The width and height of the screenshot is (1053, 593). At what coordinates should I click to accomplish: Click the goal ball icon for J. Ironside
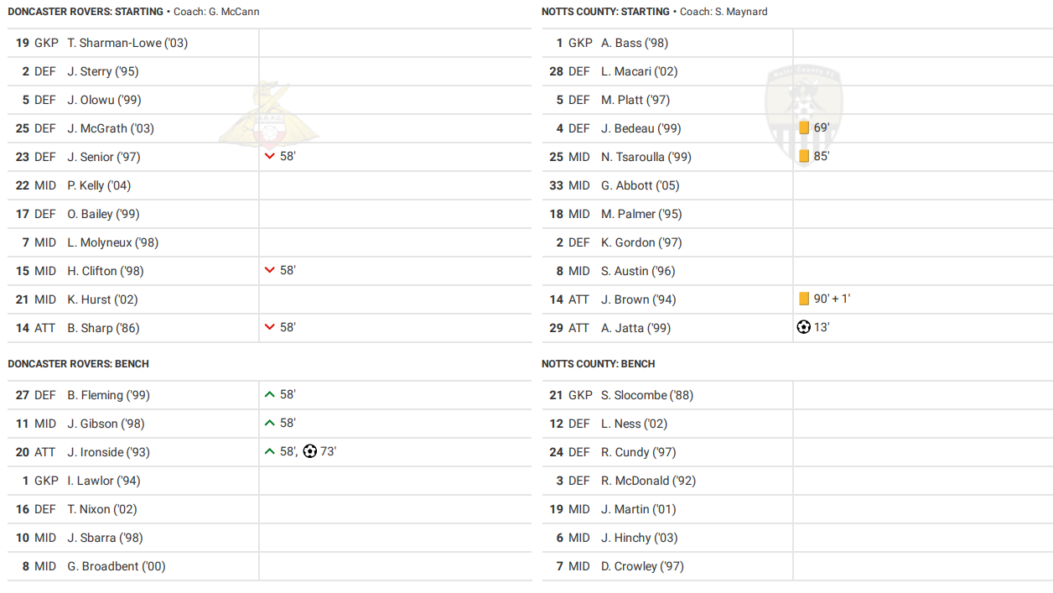click(310, 452)
